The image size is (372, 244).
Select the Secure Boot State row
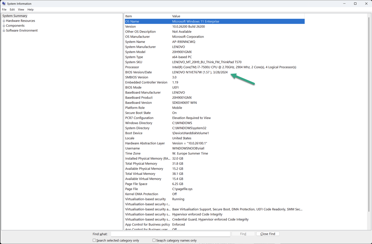pos(214,113)
